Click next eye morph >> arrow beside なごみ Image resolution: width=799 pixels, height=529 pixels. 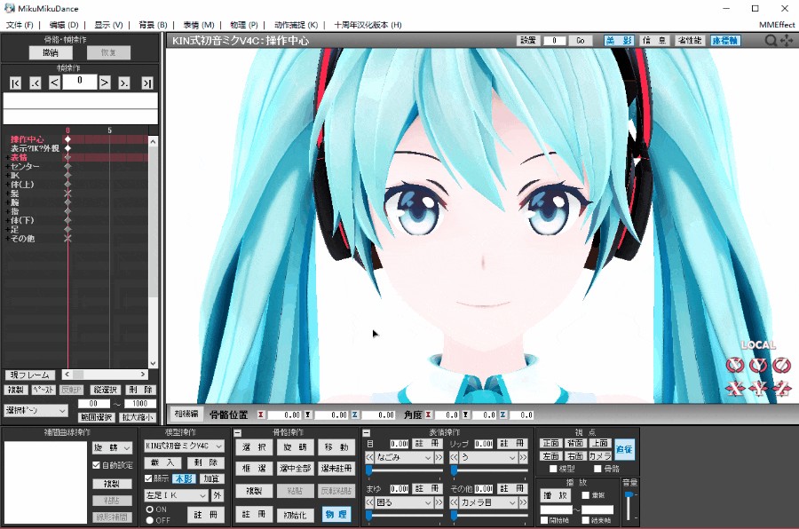pos(439,458)
